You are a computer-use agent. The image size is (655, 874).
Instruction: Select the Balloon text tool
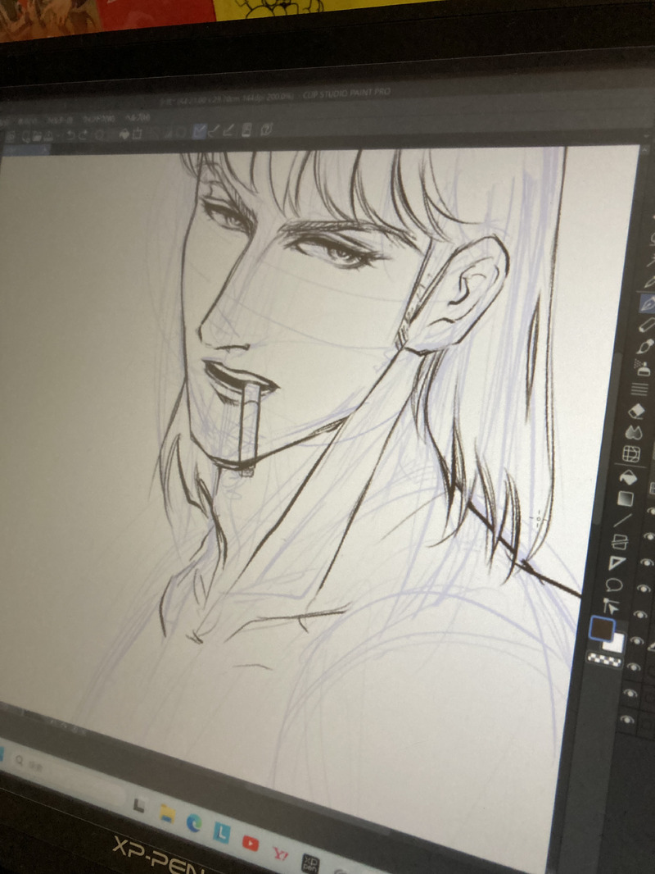pyautogui.click(x=614, y=585)
